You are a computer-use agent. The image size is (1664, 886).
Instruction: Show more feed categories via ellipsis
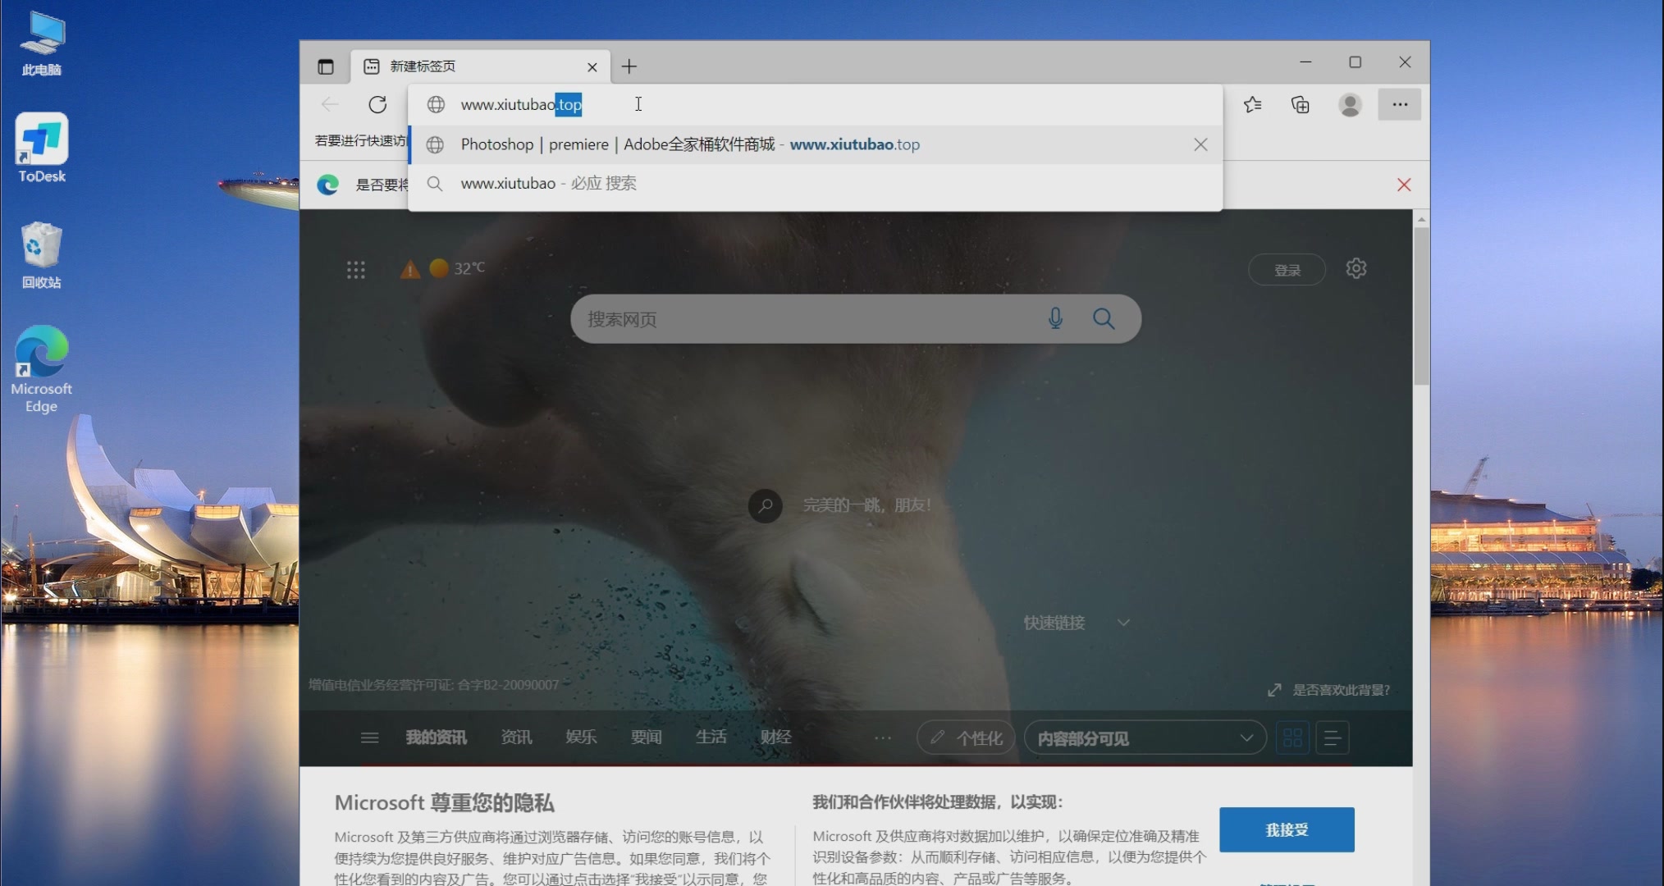(883, 738)
